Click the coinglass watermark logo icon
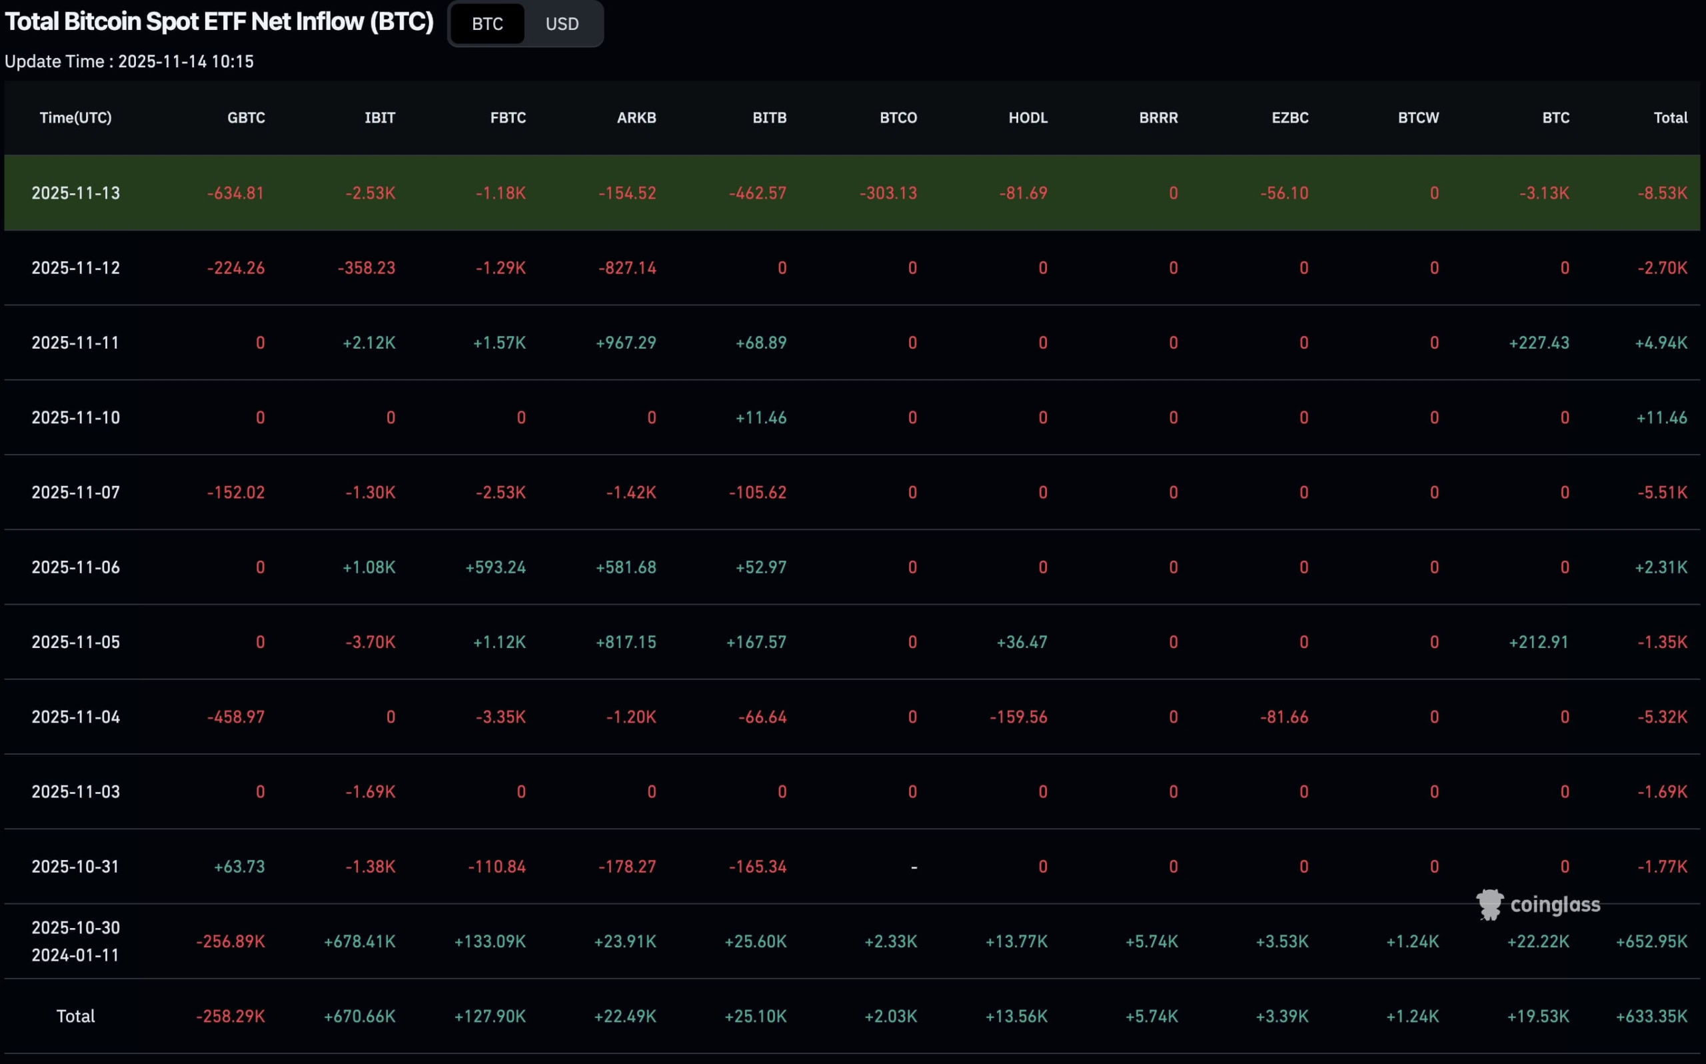1706x1064 pixels. 1489,904
